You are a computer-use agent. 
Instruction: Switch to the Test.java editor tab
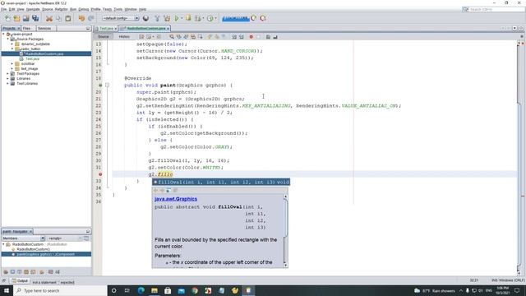pyautogui.click(x=106, y=29)
